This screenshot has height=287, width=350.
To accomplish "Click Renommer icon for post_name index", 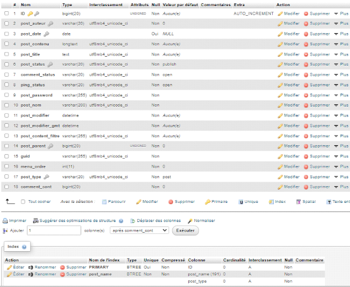I will 31,275.
